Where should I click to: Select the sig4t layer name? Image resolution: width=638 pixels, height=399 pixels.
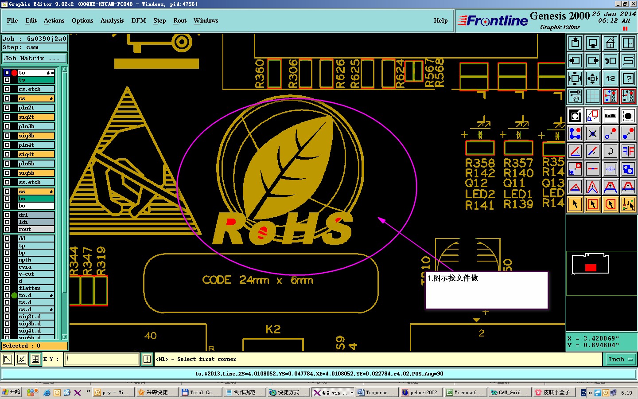pyautogui.click(x=36, y=154)
